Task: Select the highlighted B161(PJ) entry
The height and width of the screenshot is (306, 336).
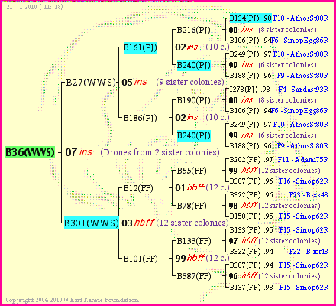Action: point(141,47)
